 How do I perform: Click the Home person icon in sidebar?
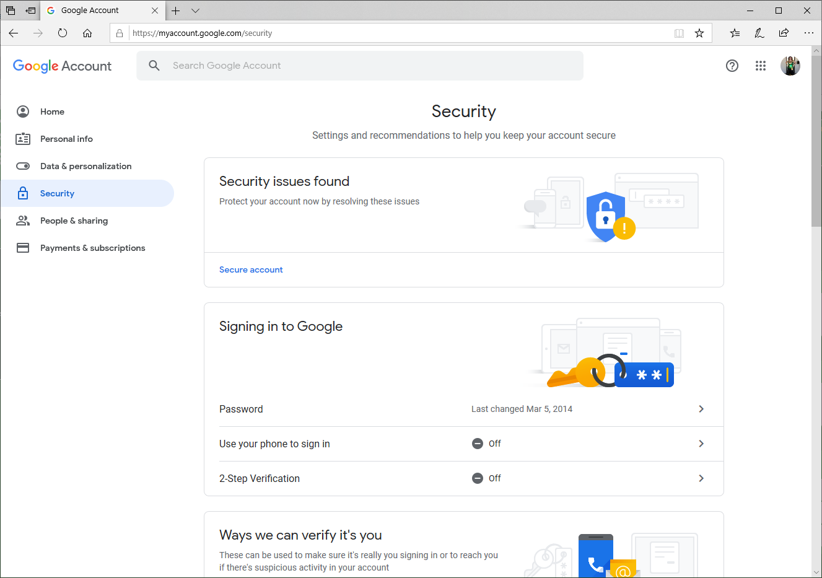pos(23,112)
